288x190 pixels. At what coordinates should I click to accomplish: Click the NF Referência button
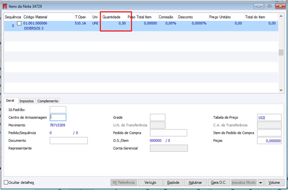(124, 183)
